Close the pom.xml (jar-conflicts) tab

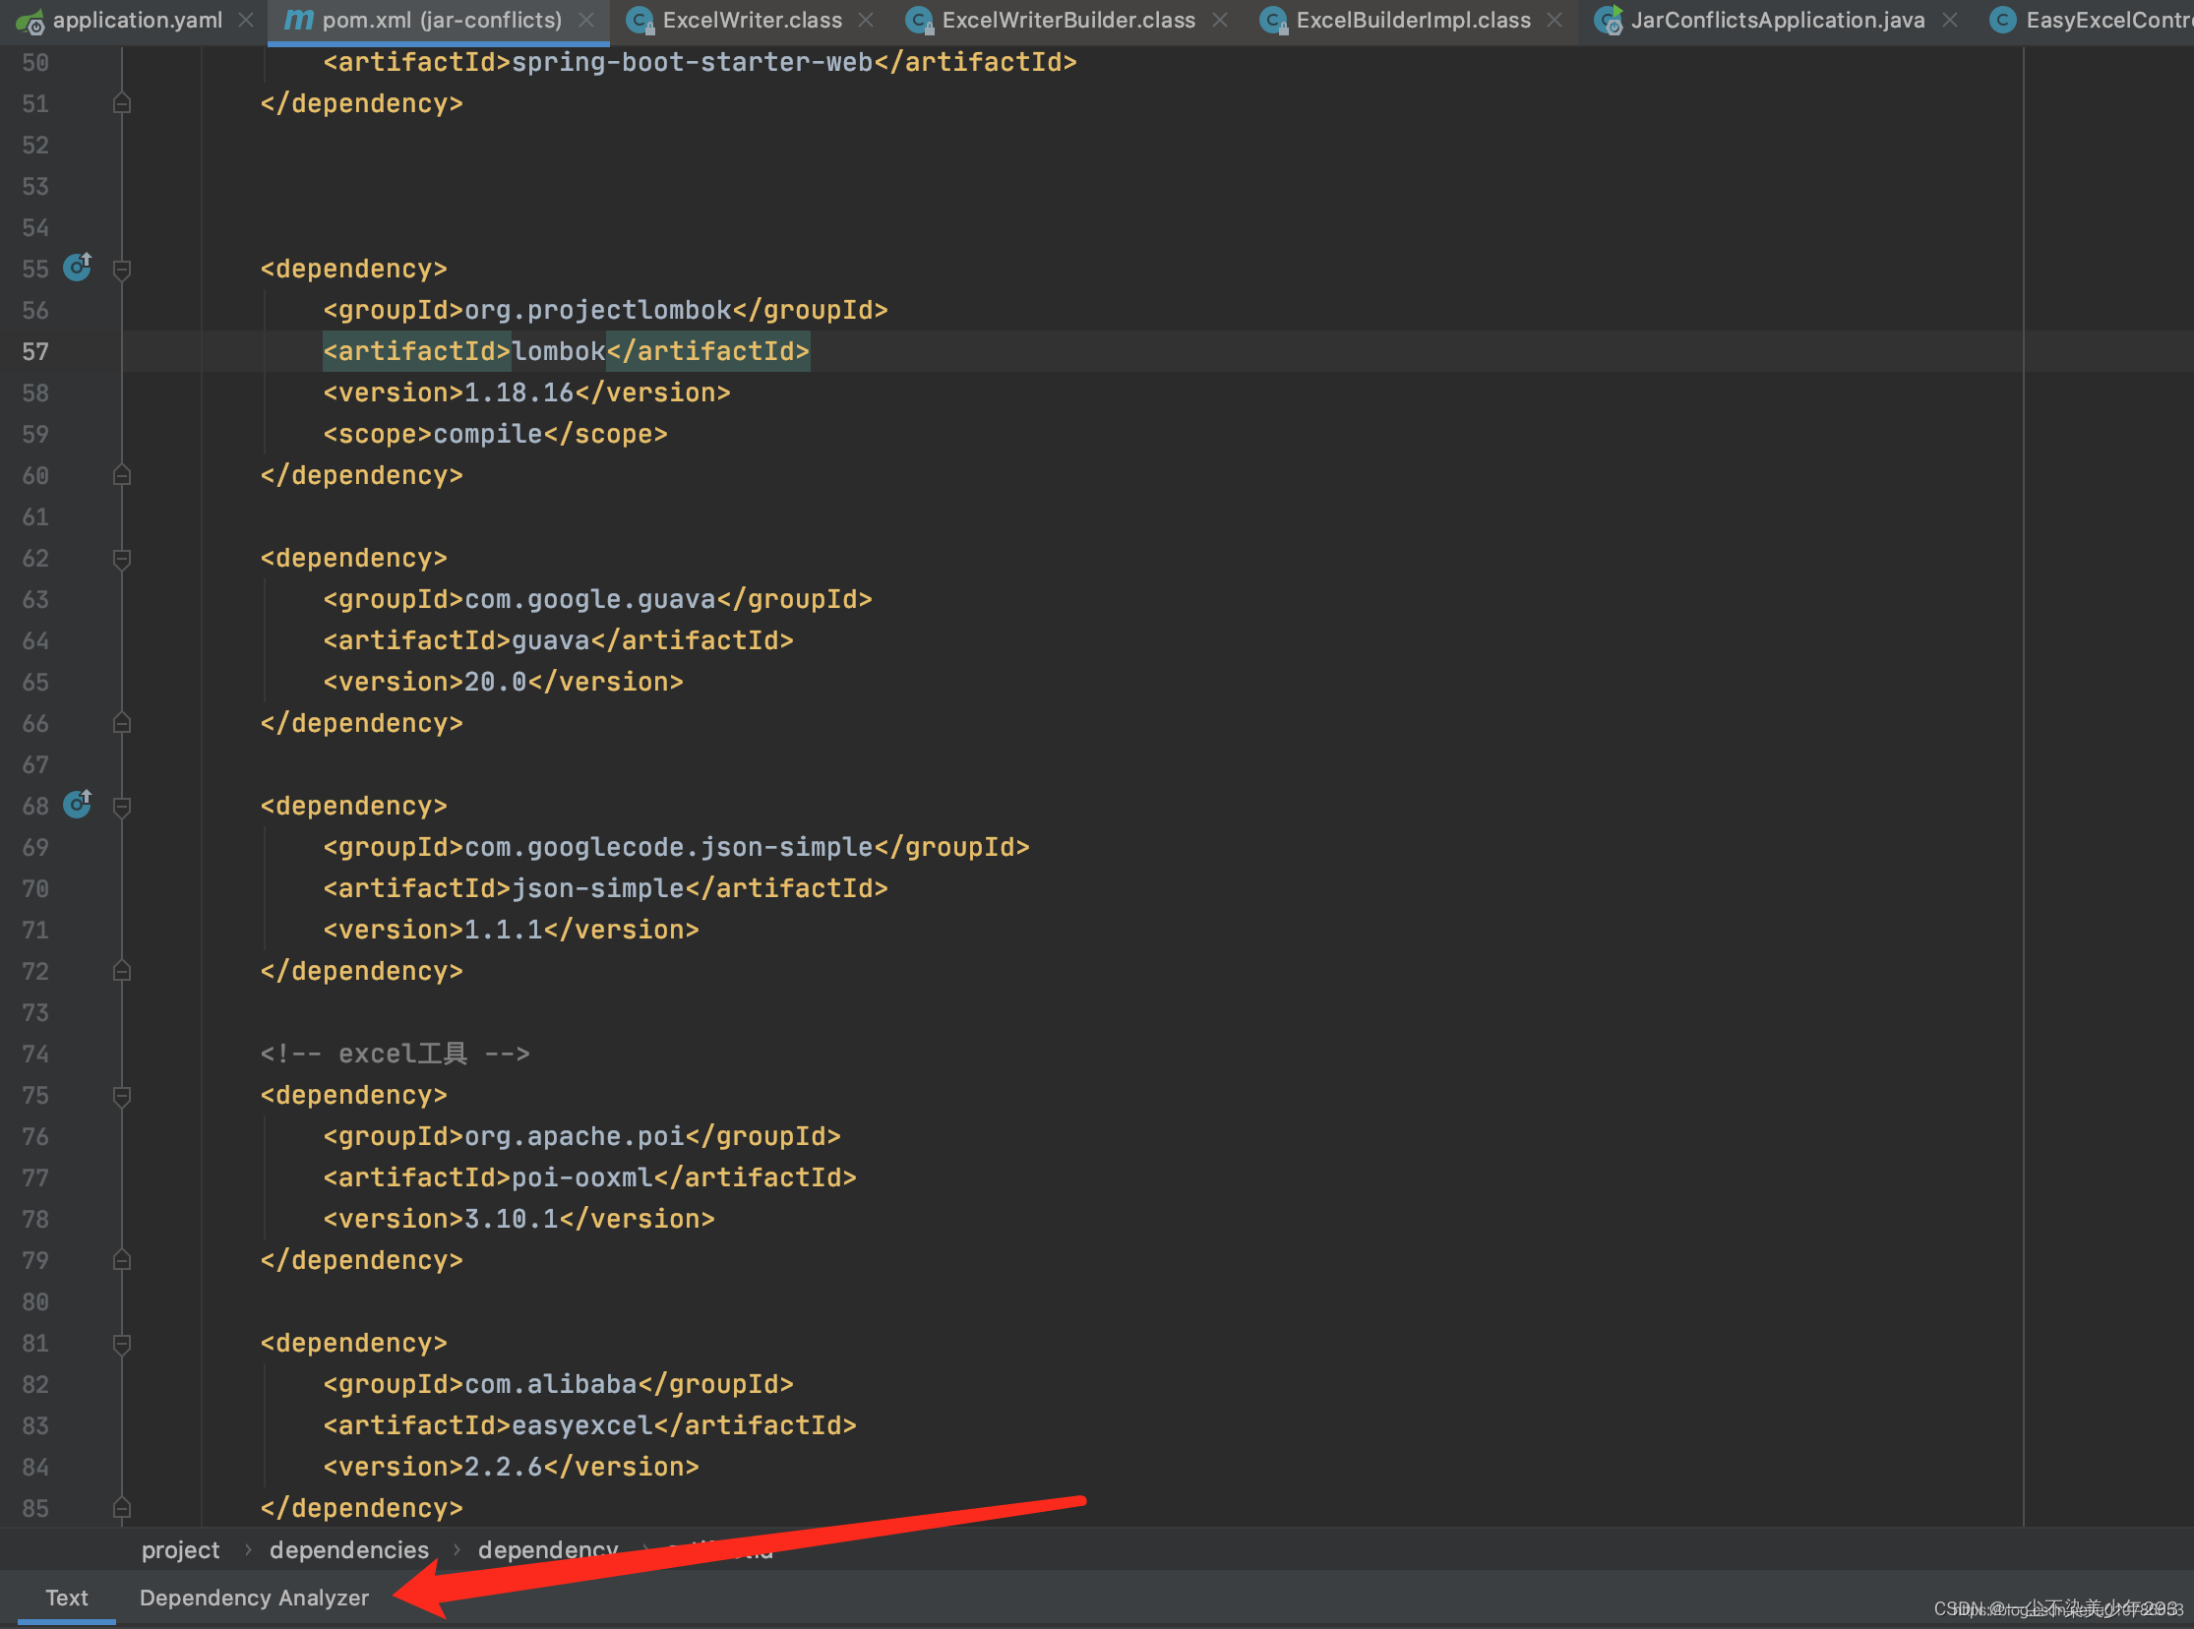click(585, 20)
